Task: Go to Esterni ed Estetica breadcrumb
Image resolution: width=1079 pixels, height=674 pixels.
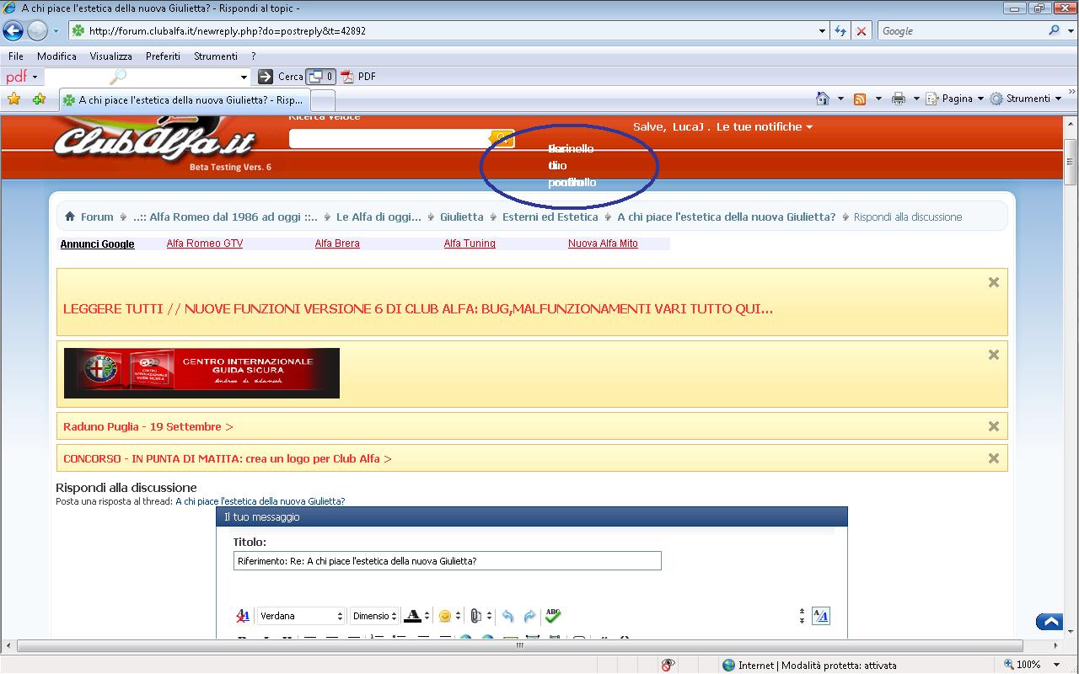Action: [x=550, y=217]
